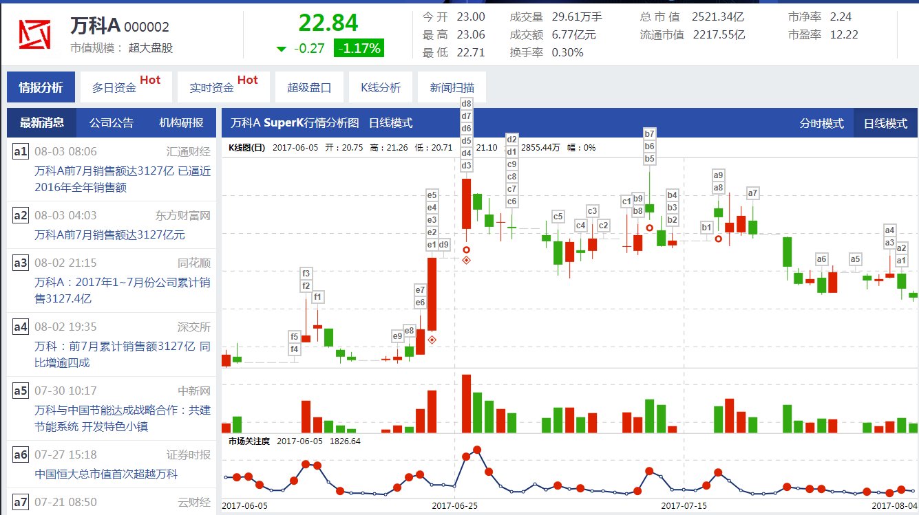Click the Vanke red company logo
Viewport: 919px width, 515px height.
(34, 34)
